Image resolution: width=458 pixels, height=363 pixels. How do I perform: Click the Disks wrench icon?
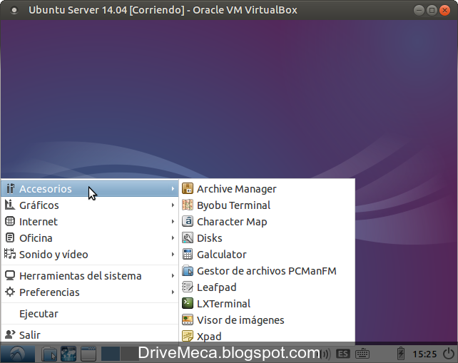pyautogui.click(x=188, y=237)
